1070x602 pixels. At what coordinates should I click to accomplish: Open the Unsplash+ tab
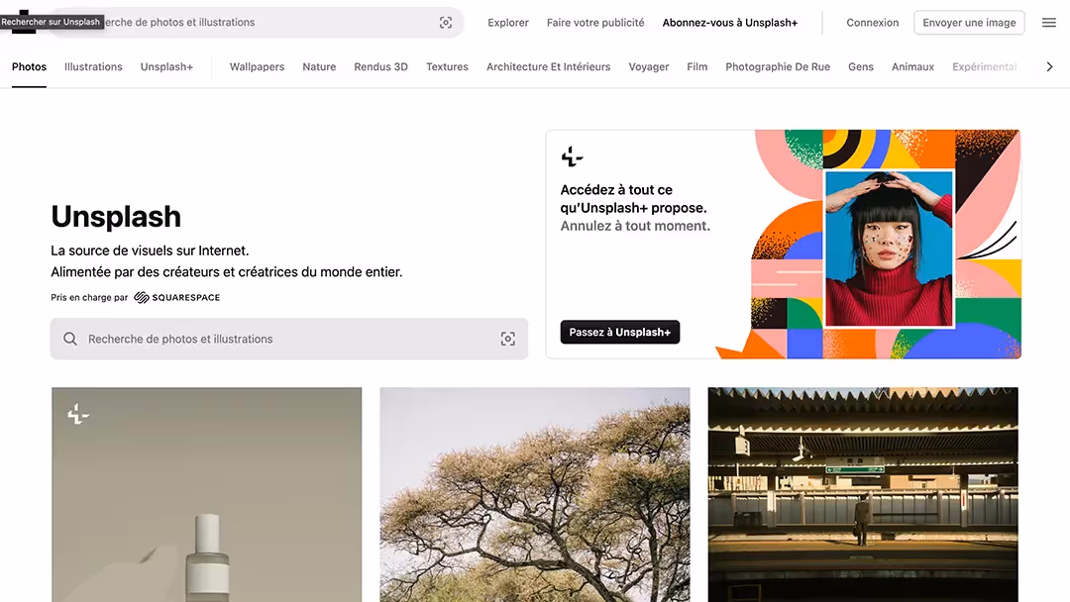coord(166,66)
